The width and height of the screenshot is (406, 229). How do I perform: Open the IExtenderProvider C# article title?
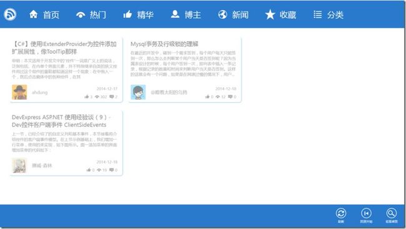(64, 47)
